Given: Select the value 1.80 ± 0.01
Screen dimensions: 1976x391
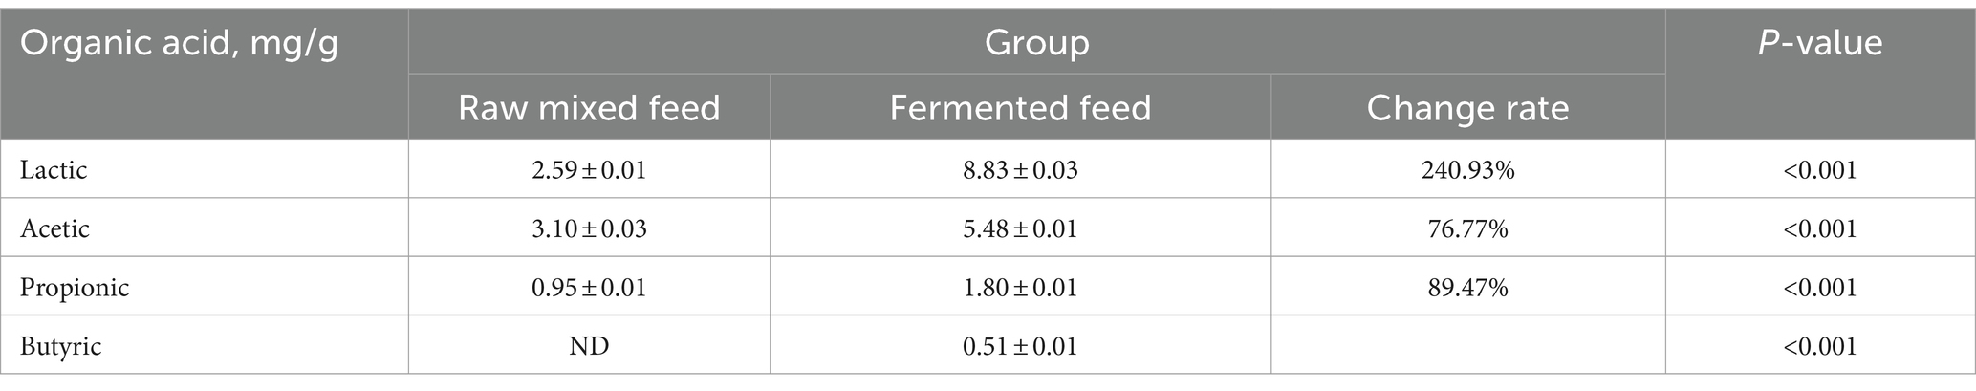Looking at the screenshot, I should click(x=1020, y=287).
